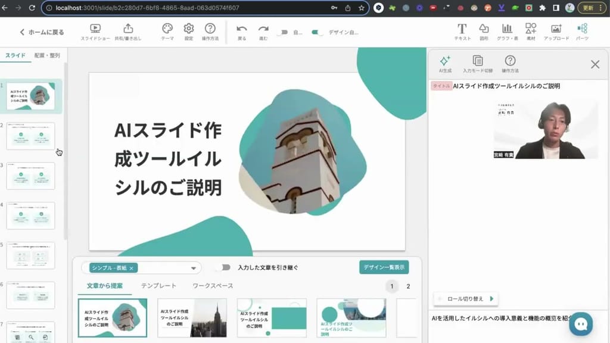Screen dimensions: 610x343
Task: Select the tower image on the slide
Action: pos(302,152)
